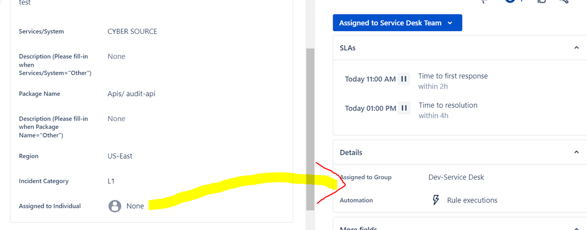Click pause icon beside Today 11:00 AM
This screenshot has height=230, width=587.
pos(404,79)
